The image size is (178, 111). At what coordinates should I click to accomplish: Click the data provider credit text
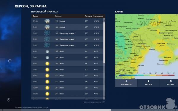[x=95, y=102]
